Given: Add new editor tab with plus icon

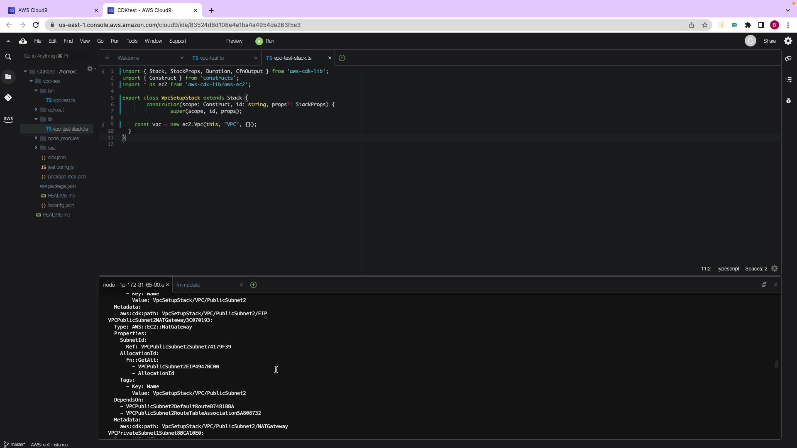Looking at the screenshot, I should coord(342,58).
